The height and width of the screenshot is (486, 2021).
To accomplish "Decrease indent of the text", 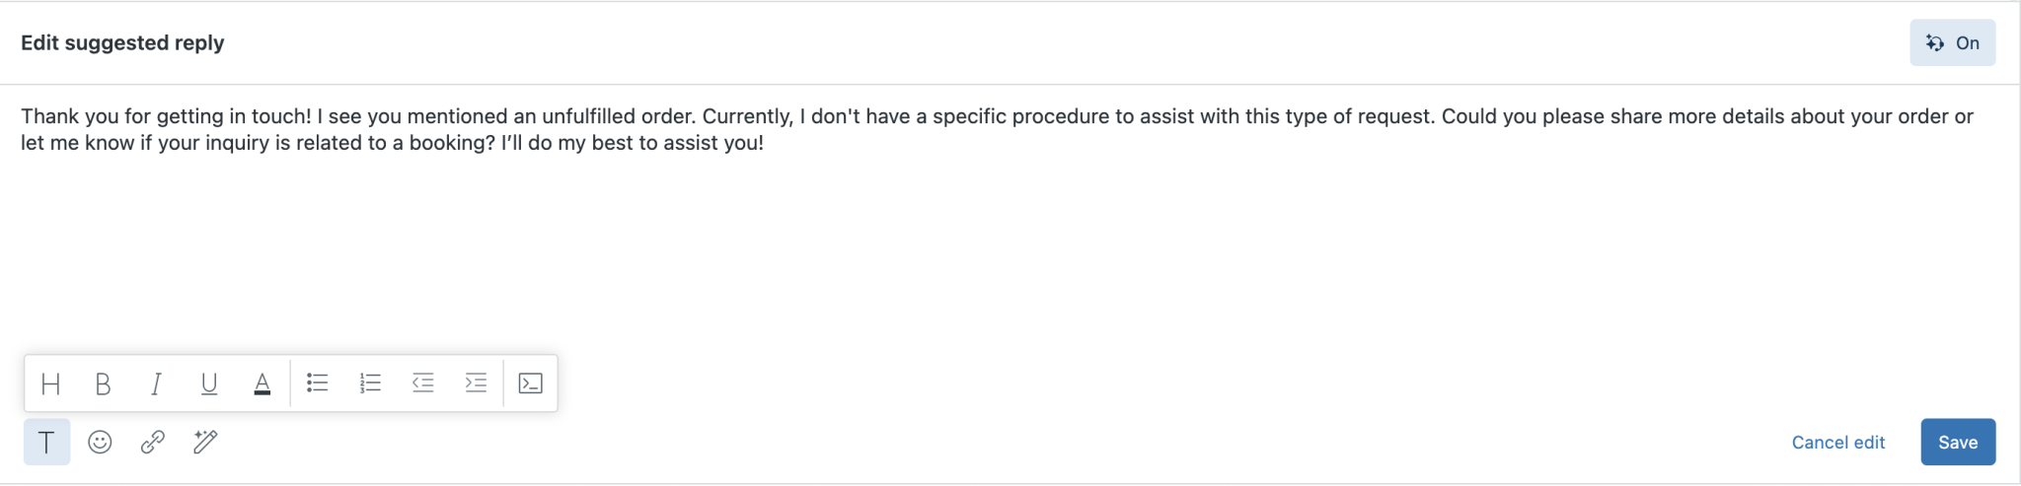I will (423, 382).
